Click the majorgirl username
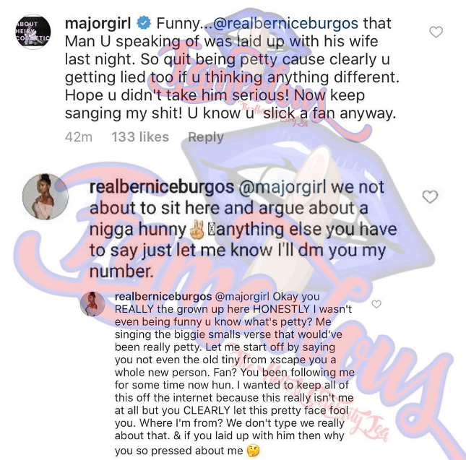 click(x=98, y=24)
